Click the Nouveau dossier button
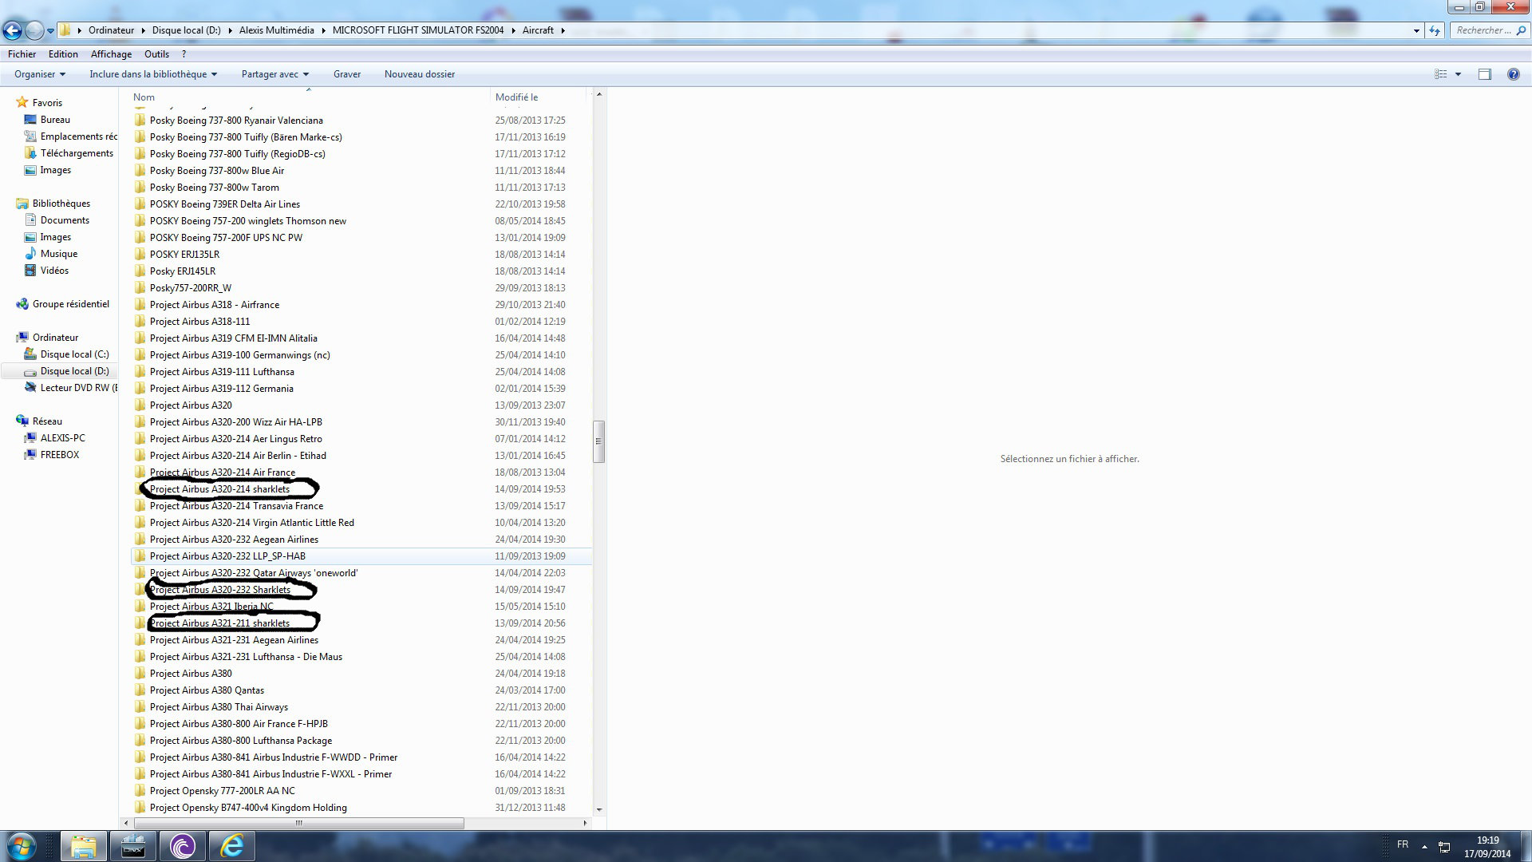This screenshot has width=1532, height=862. (x=419, y=74)
